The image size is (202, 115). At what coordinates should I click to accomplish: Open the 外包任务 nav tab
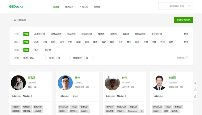84,7
